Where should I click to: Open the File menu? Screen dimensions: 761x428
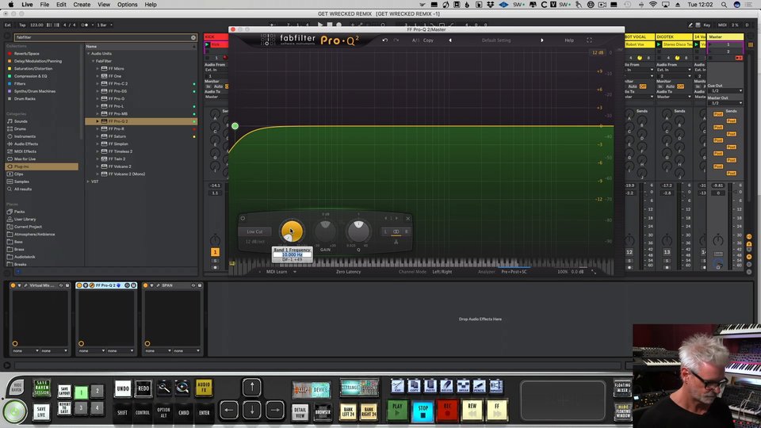point(44,5)
